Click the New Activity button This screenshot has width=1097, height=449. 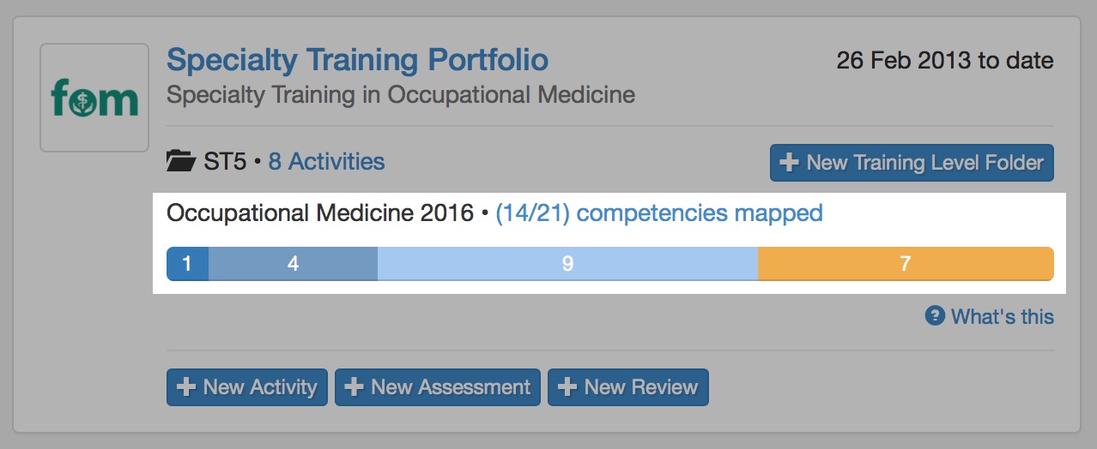(247, 387)
